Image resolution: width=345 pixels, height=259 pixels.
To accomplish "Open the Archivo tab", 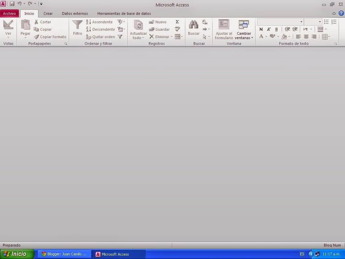I will [9, 13].
